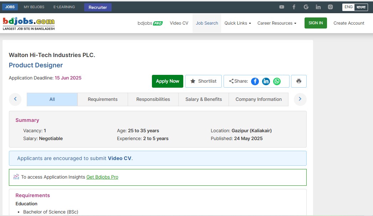The image size is (373, 216).
Task: Open the Create Account link
Action: pos(349,23)
